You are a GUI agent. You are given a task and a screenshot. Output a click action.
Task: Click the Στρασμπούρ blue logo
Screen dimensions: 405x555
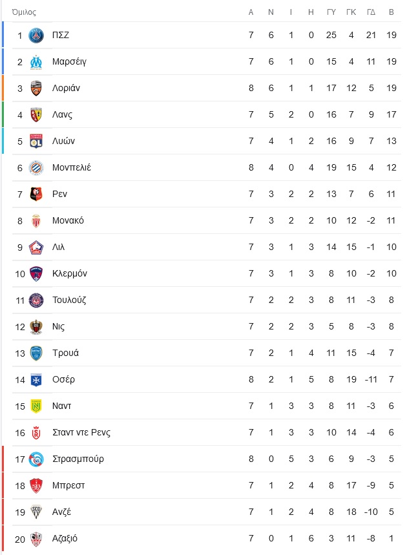(36, 459)
